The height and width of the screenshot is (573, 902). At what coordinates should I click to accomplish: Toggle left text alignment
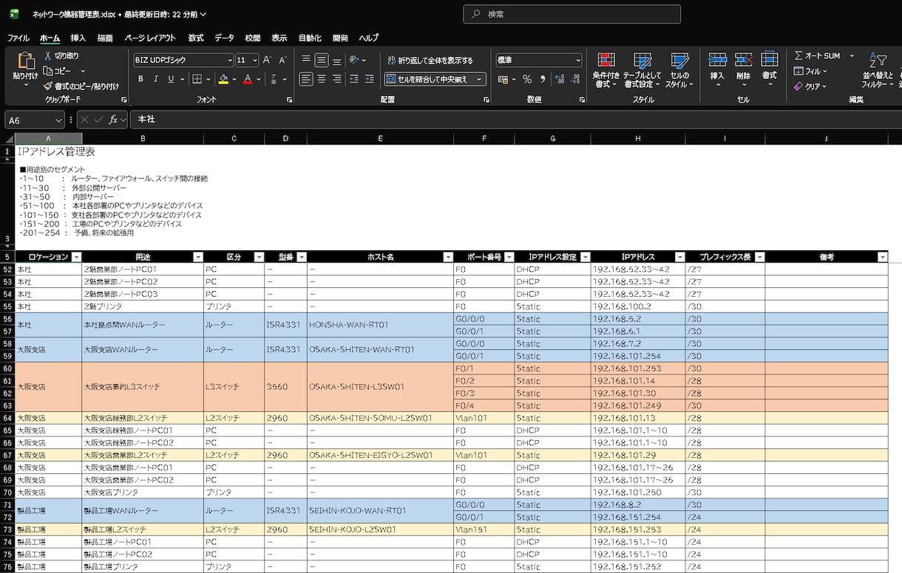pos(306,79)
